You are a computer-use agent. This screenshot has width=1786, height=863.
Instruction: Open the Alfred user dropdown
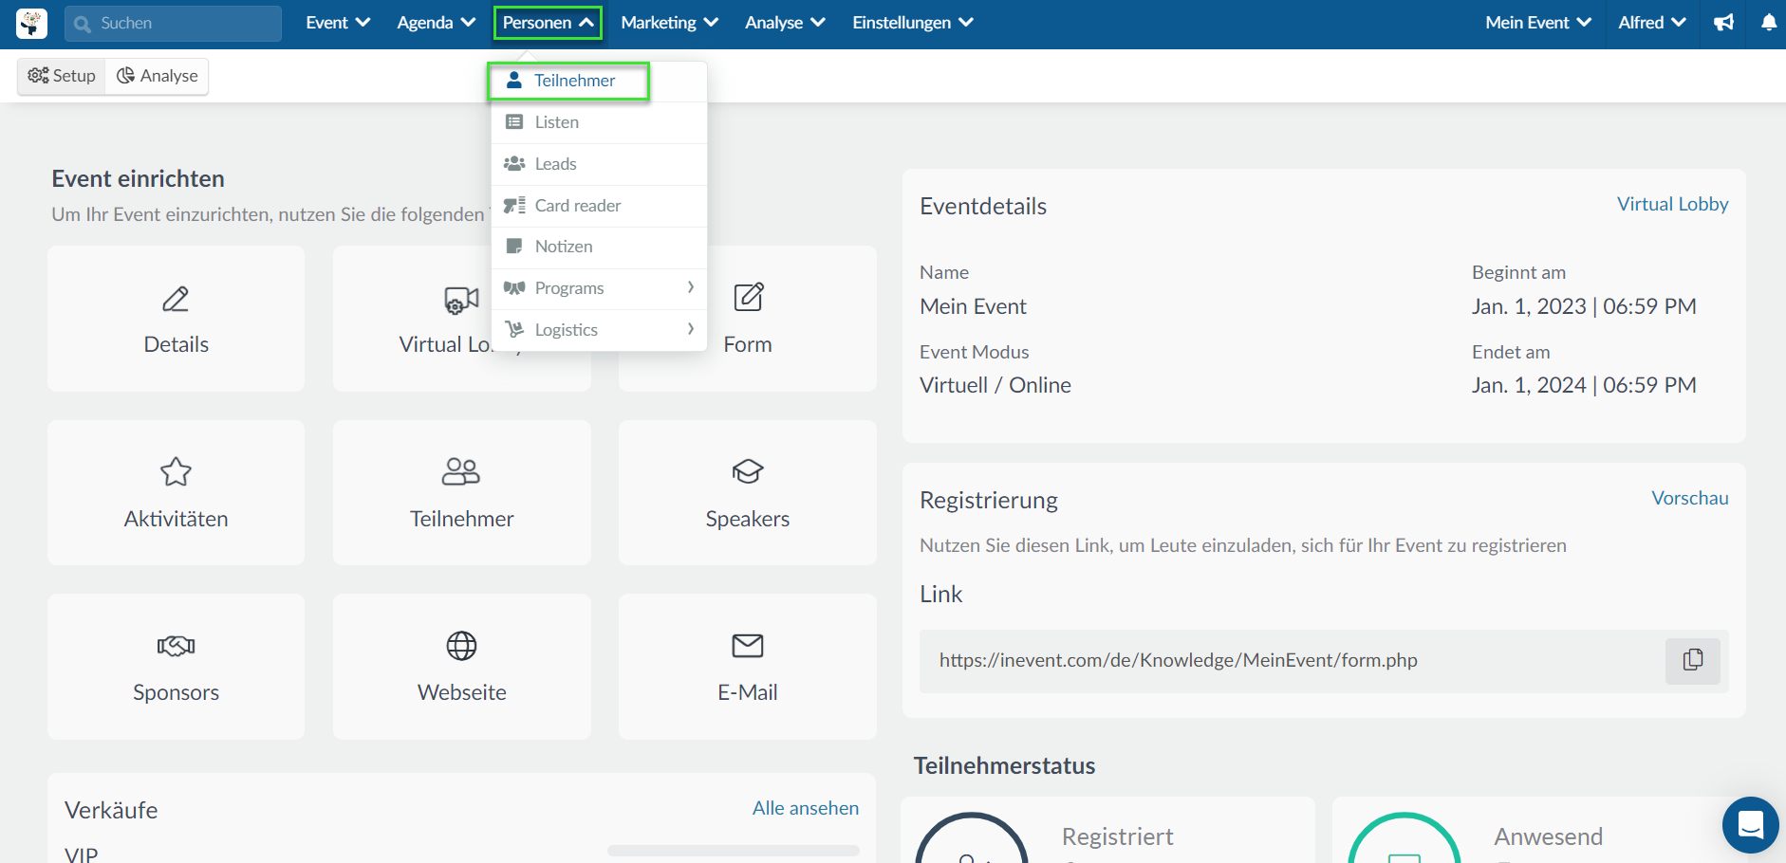pos(1652,23)
